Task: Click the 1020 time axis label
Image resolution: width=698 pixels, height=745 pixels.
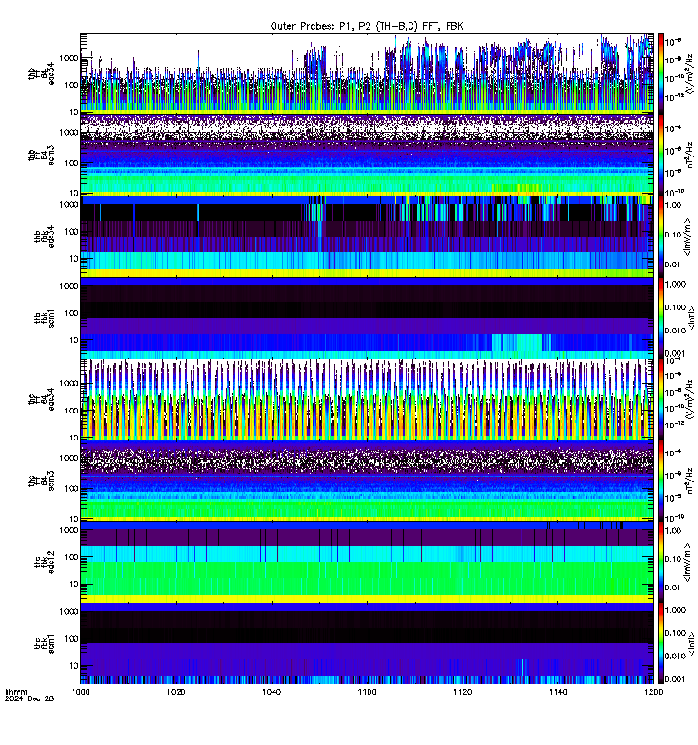Action: point(176,692)
